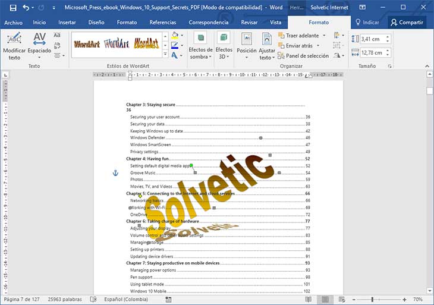The height and width of the screenshot is (305, 434).
Task: Click the Change WordArt shape A icon
Action: 175,55
